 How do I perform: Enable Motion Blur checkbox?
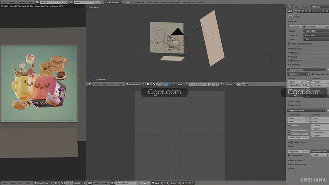[x=292, y=142]
